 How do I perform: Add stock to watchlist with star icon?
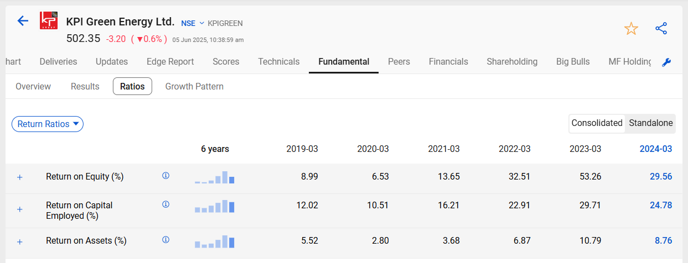631,29
